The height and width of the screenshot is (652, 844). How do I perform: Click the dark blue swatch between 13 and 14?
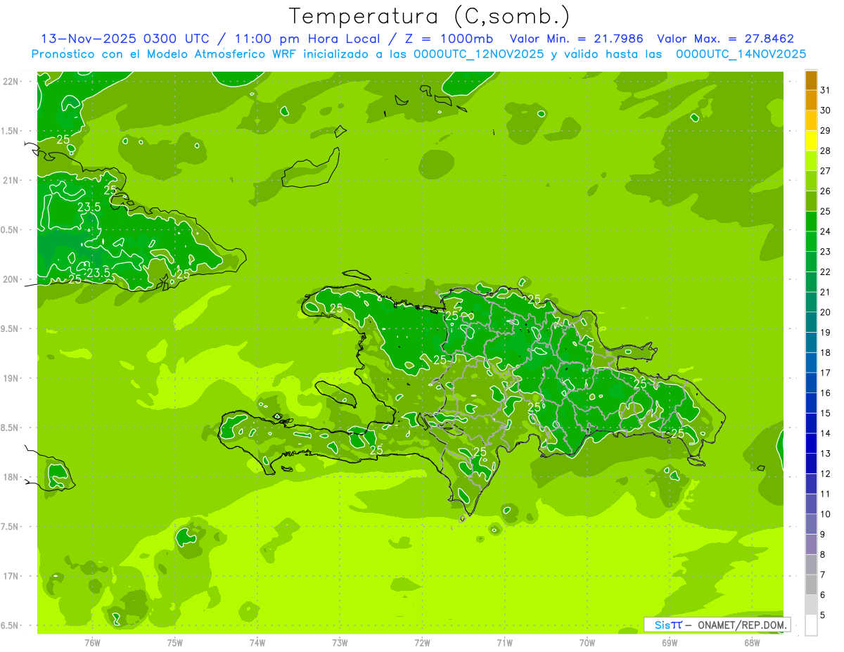coord(811,444)
